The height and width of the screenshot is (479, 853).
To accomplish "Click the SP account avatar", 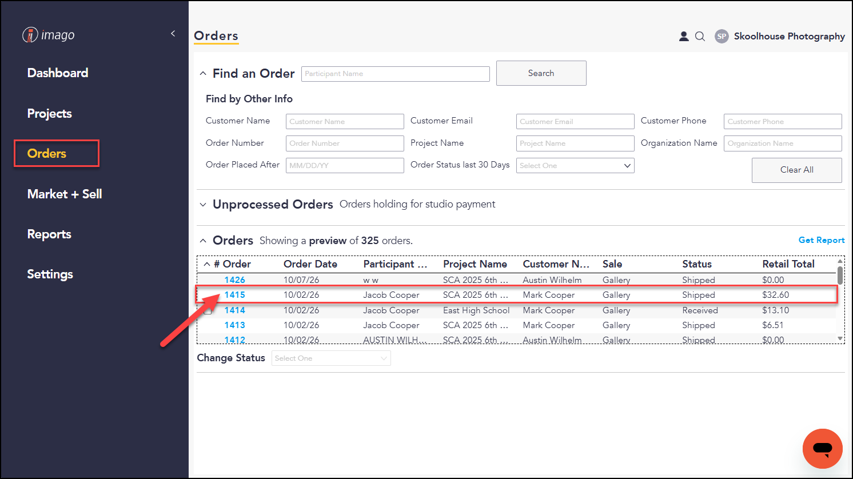I will tap(722, 36).
